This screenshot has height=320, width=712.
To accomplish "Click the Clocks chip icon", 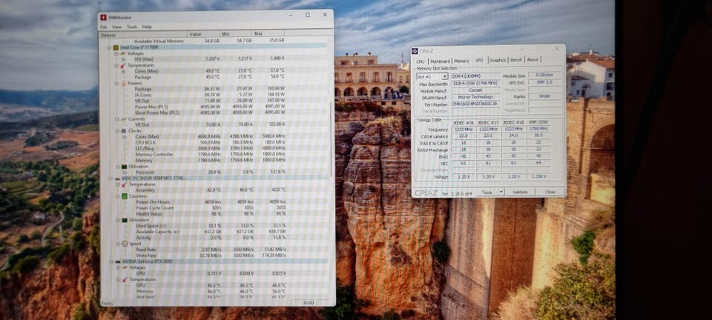I will coord(124,130).
